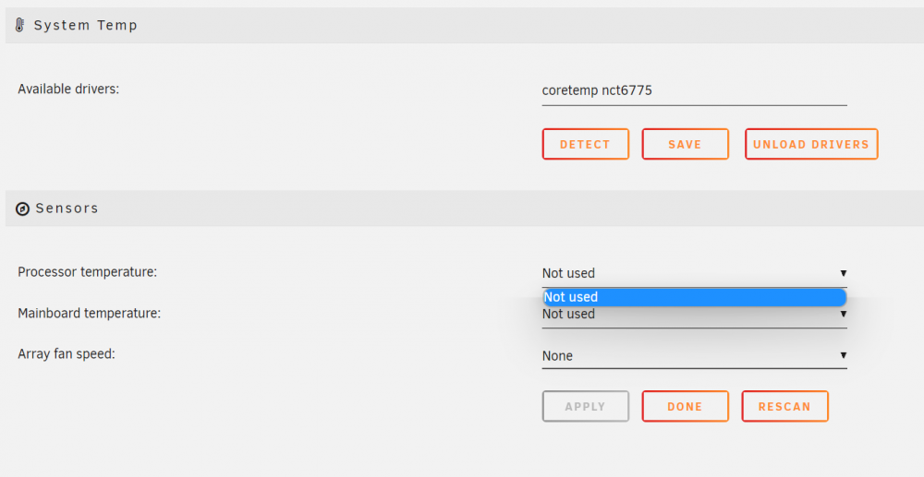Select the highlighted 'Not used' option
Screen dimensions: 924x477
(x=694, y=297)
